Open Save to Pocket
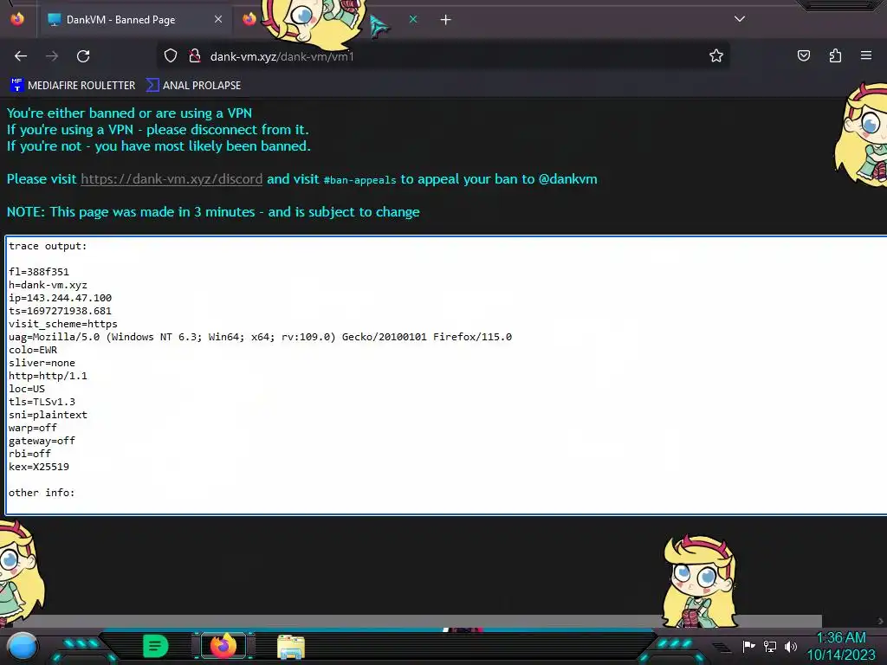This screenshot has width=887, height=665. (803, 55)
